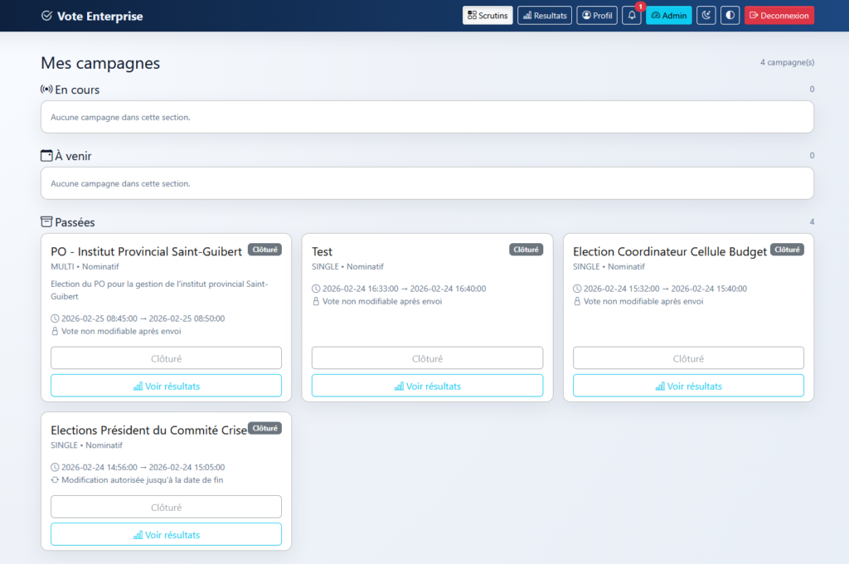The image size is (849, 564).
Task: Open the notifications bell
Action: [x=632, y=16]
